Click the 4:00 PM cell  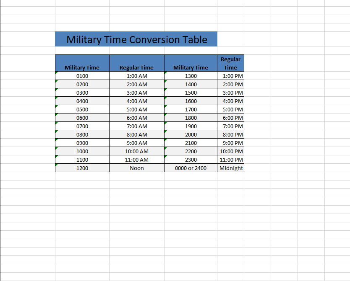coord(230,101)
